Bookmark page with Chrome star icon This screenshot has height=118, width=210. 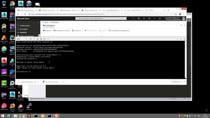[x=176, y=14]
